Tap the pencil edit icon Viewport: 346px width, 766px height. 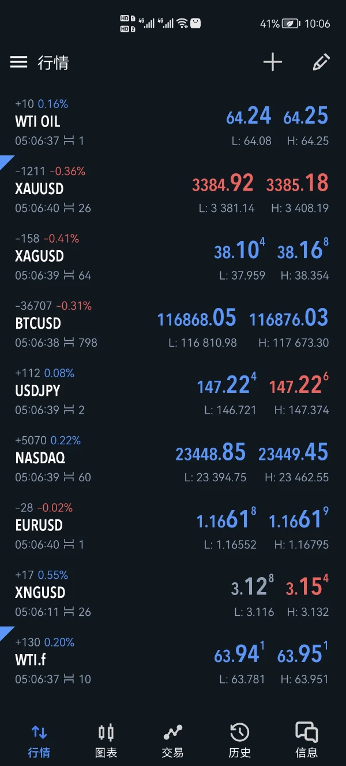321,62
